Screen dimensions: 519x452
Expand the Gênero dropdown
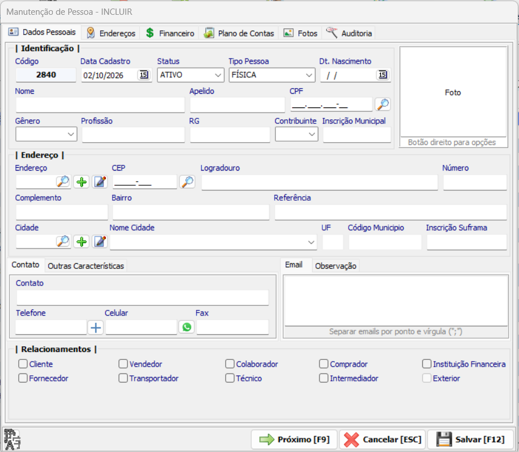[47, 134]
